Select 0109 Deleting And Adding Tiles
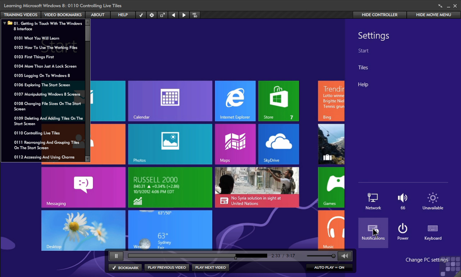This screenshot has height=277, width=461. 49,121
